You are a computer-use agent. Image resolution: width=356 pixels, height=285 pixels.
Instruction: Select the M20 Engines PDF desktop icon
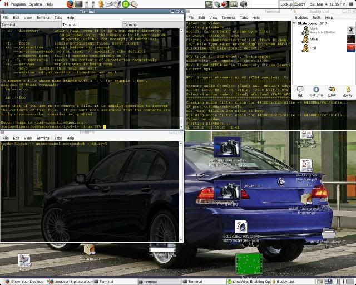(x=306, y=170)
